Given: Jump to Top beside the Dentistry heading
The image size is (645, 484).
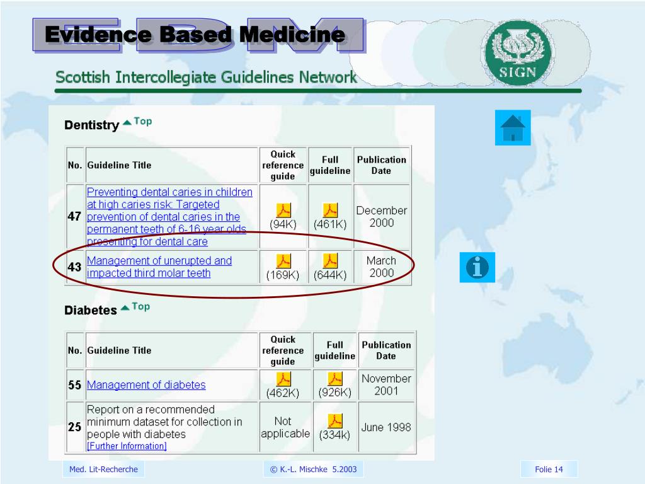Looking at the screenshot, I should [x=138, y=122].
